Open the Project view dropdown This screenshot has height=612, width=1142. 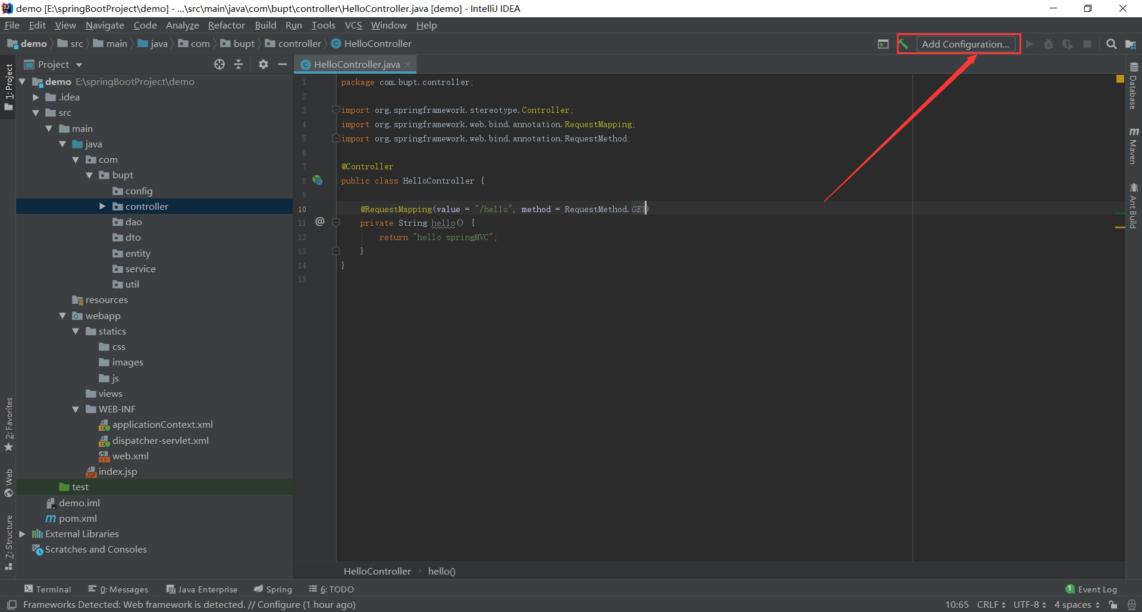tap(54, 64)
